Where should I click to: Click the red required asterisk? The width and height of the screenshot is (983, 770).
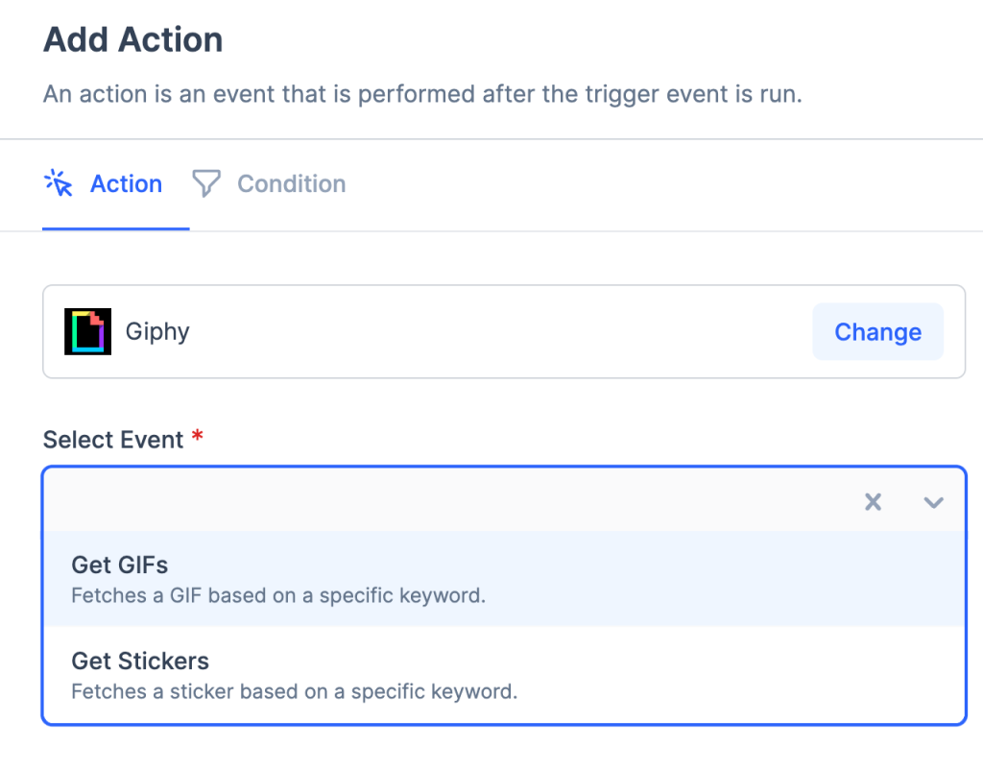pyautogui.click(x=198, y=438)
